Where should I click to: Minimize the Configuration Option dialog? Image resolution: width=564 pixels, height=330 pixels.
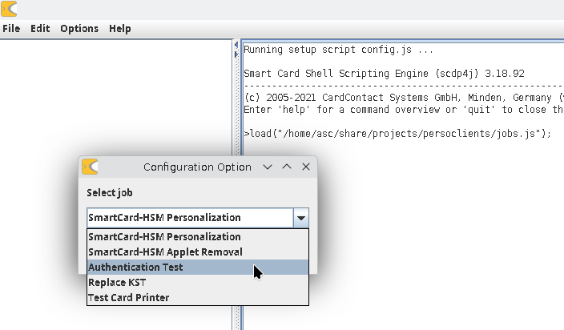pyautogui.click(x=268, y=167)
